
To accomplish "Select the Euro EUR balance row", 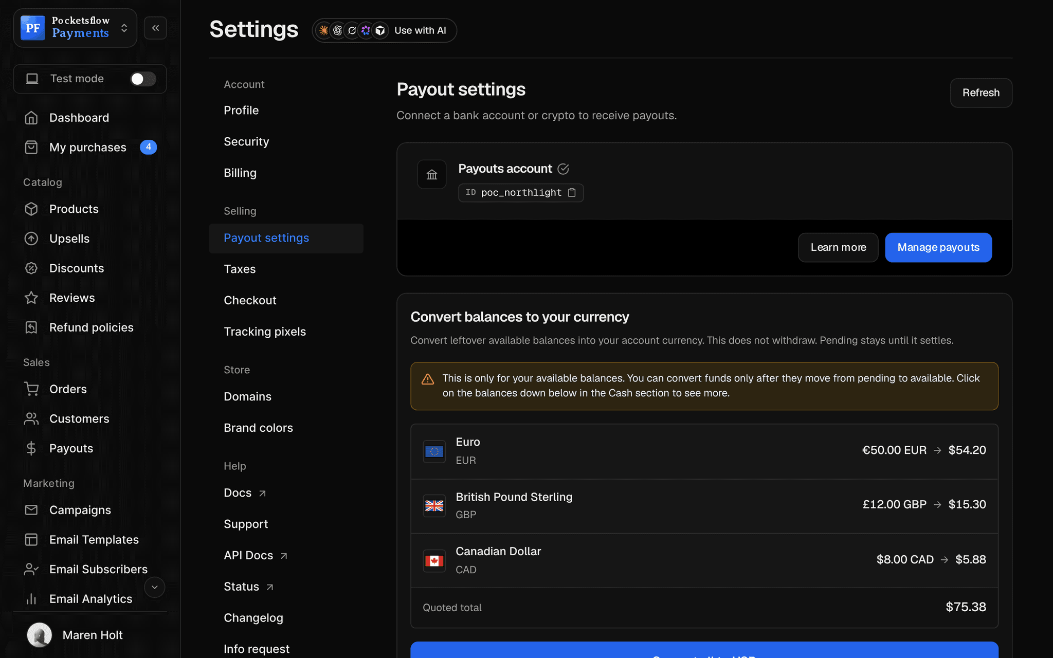I will click(x=704, y=451).
